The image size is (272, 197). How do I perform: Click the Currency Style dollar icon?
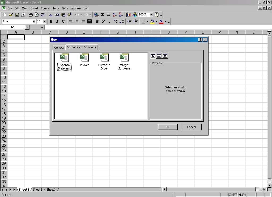coord(97,22)
